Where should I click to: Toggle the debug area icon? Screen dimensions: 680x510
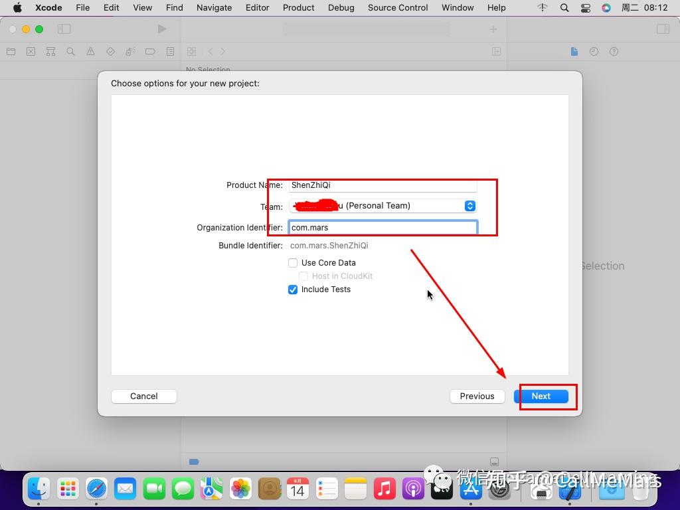coord(494,462)
